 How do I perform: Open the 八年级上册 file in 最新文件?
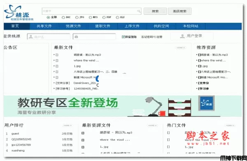tap(96, 72)
